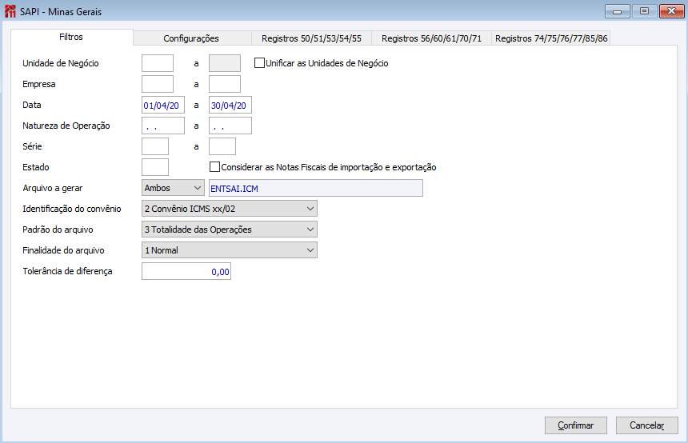Click the ENTSAI.ICM file name field

coord(316,188)
